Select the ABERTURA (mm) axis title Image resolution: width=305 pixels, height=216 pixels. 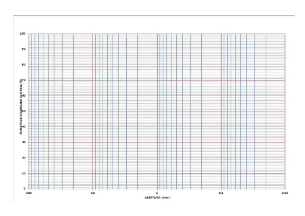point(157,197)
